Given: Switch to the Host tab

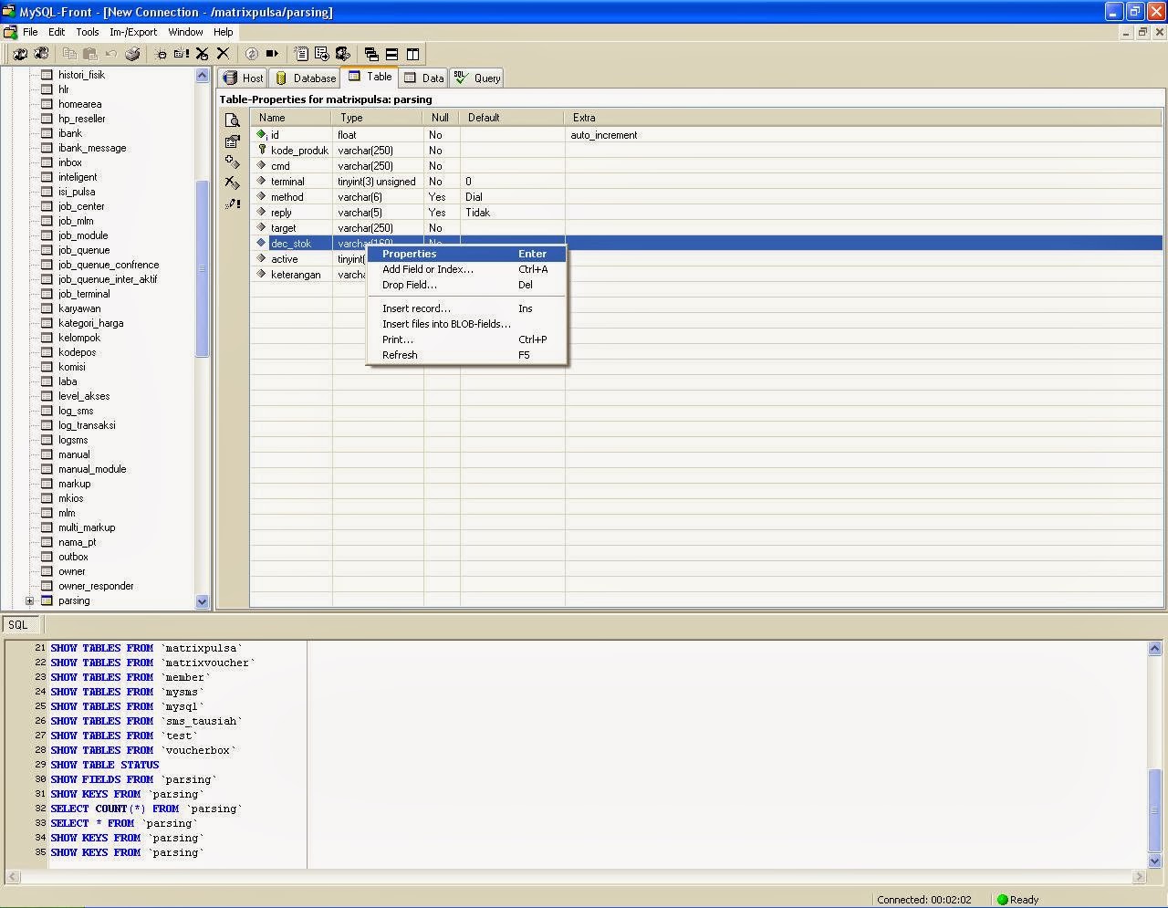Looking at the screenshot, I should (x=243, y=78).
